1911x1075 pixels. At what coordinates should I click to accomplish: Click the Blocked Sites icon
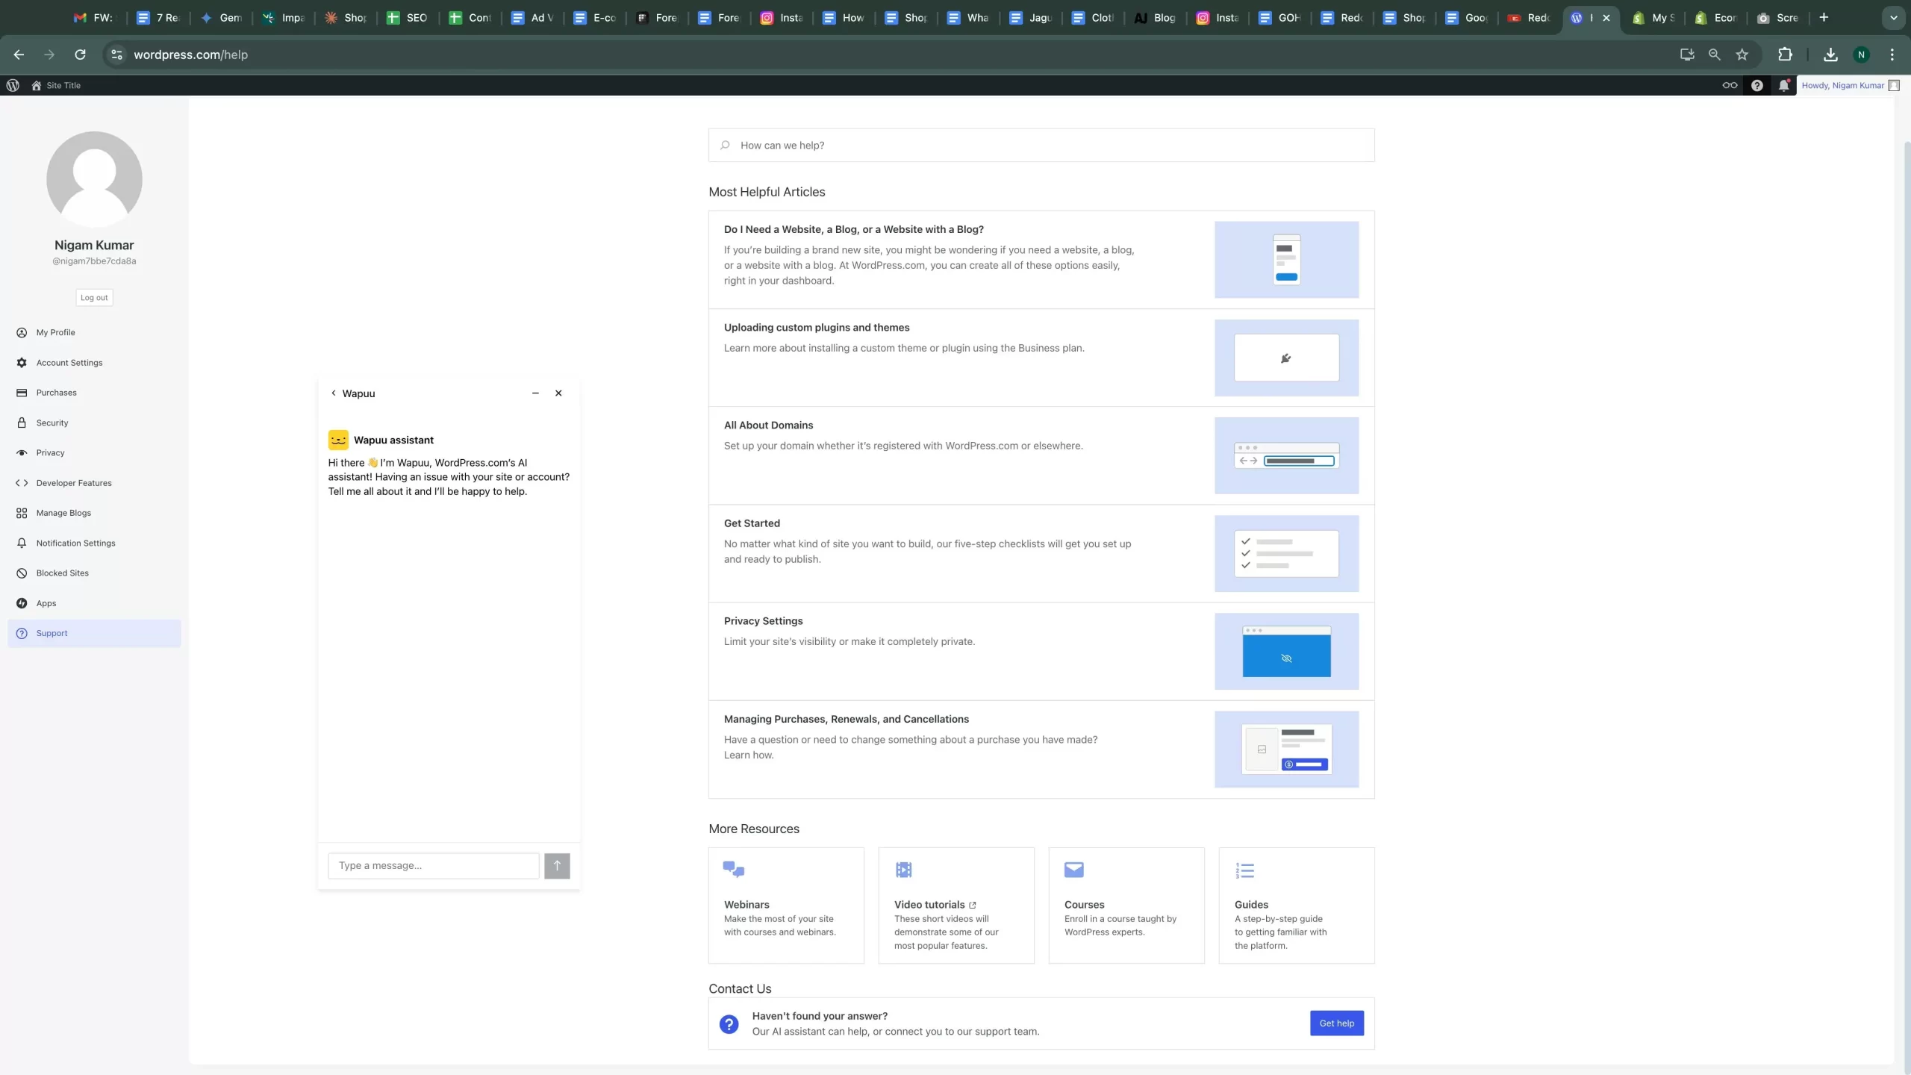22,573
